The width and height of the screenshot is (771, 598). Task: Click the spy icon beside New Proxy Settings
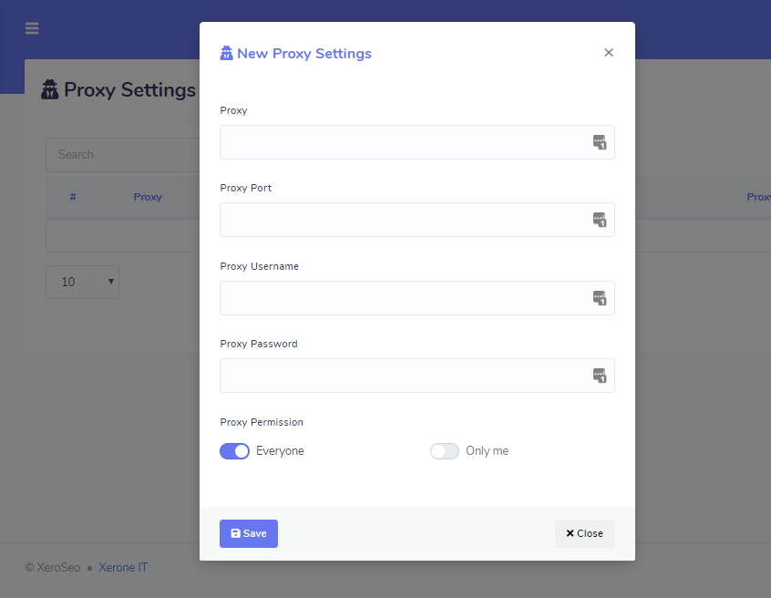click(227, 54)
